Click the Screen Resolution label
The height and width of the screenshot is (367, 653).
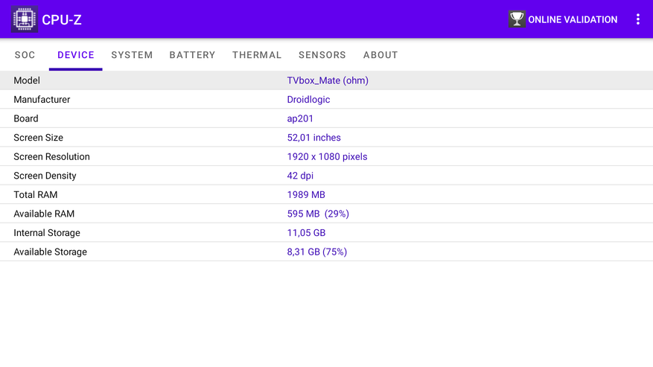point(51,156)
